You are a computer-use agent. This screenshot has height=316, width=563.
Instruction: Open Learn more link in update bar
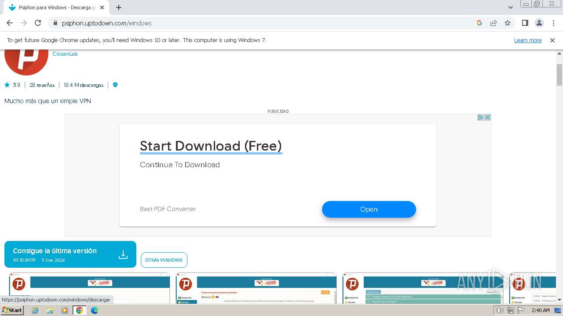[528, 40]
